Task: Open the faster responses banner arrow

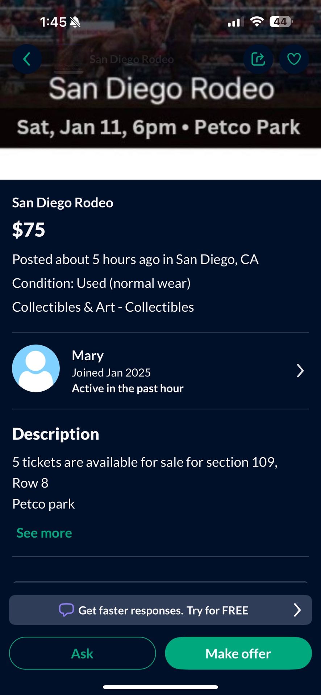Action: 297,610
